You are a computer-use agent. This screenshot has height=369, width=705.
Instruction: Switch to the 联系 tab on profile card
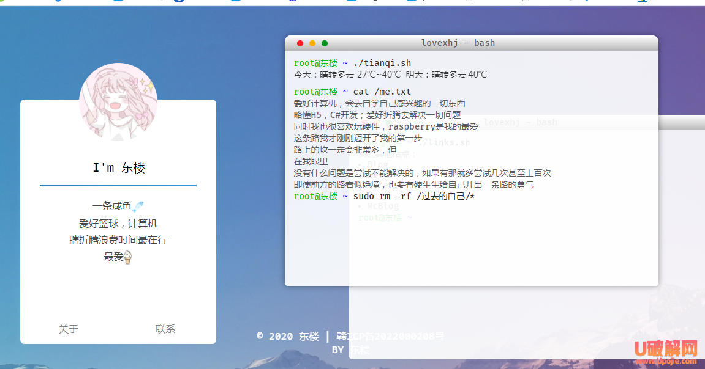165,329
